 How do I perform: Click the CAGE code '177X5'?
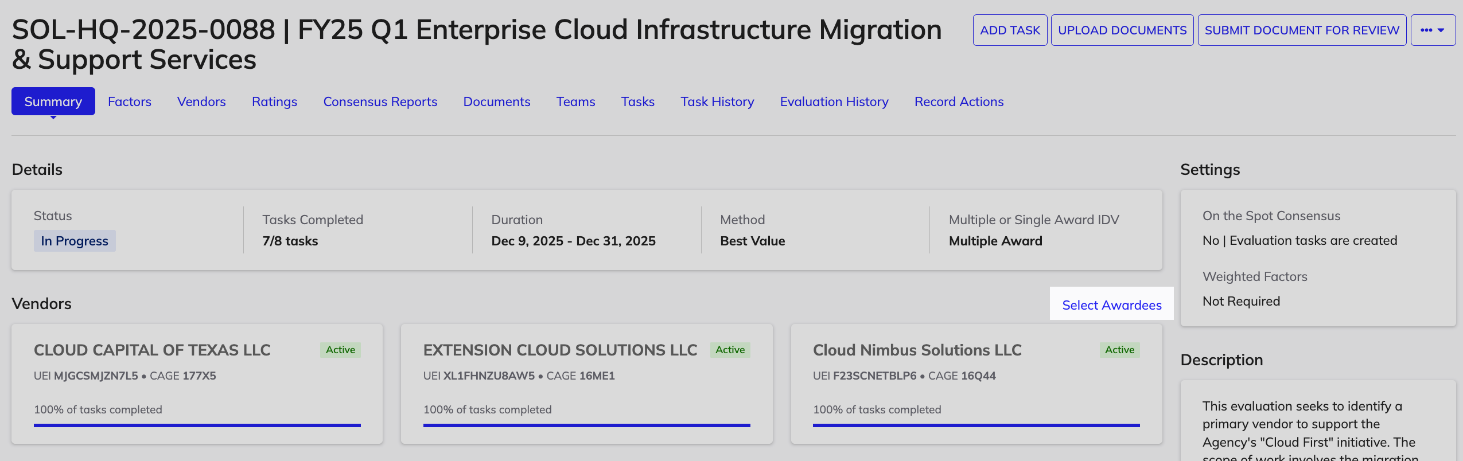199,376
